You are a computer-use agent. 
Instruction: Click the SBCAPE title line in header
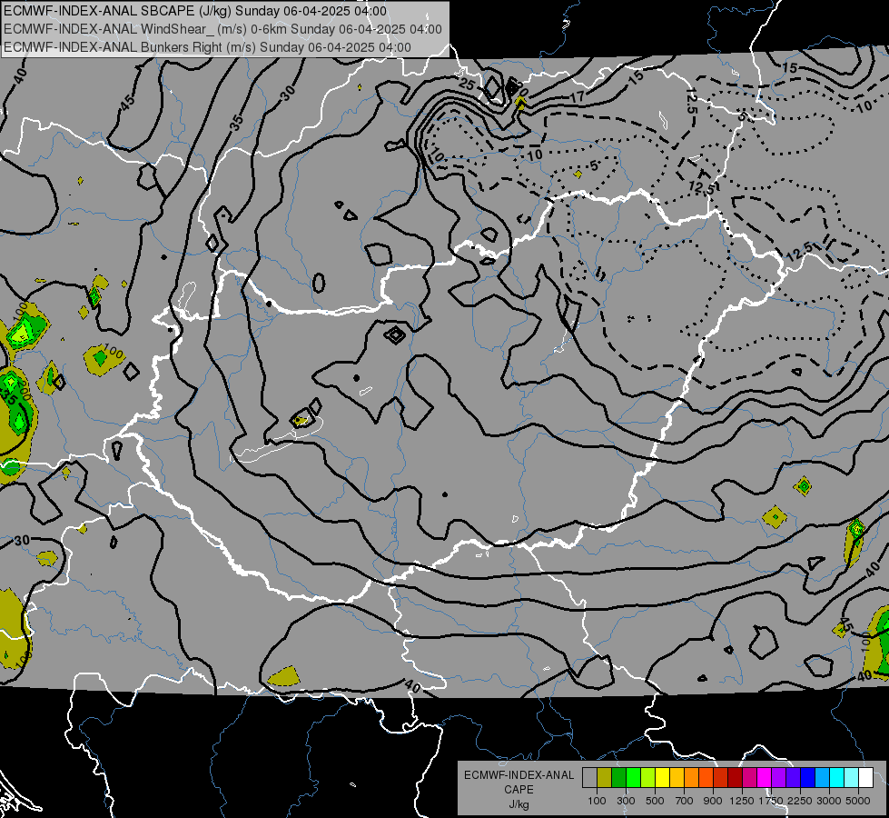(195, 11)
